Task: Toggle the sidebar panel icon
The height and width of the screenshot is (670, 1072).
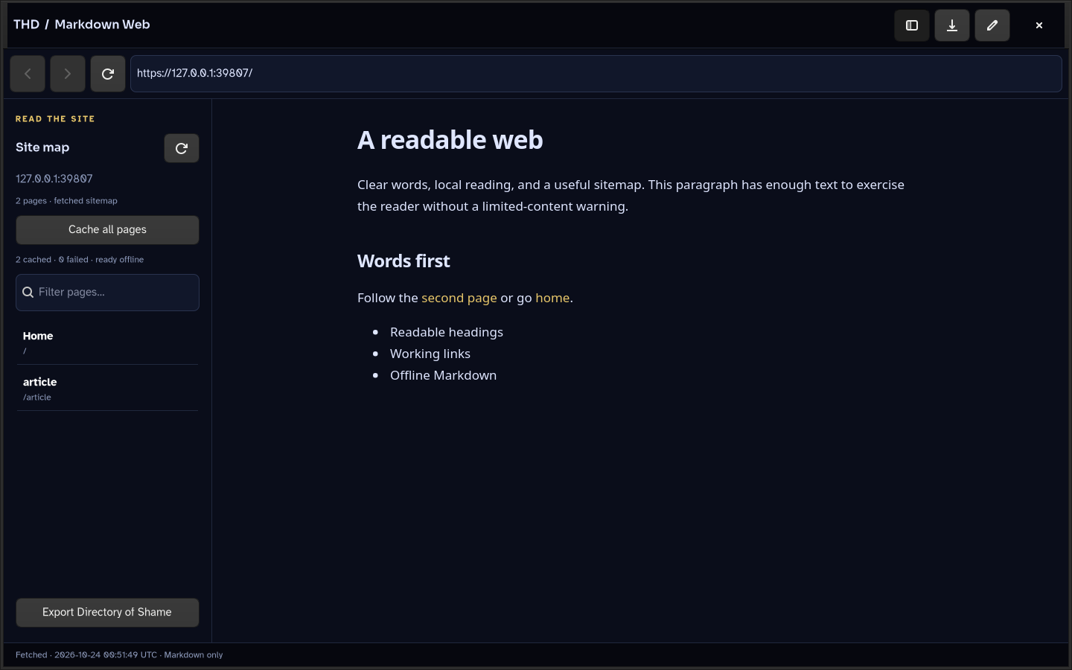Action: point(912,25)
